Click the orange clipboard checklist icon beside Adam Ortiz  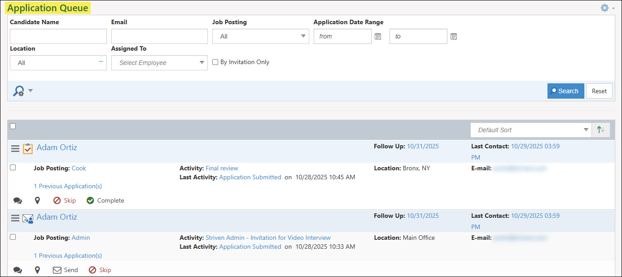click(27, 147)
